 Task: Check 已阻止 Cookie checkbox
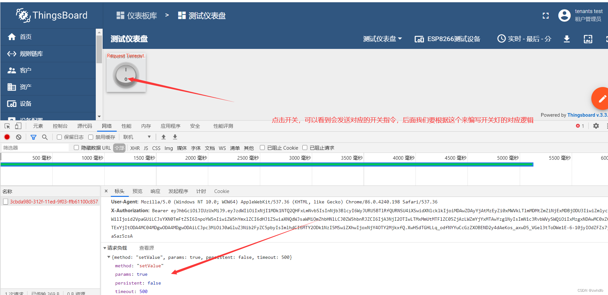262,148
